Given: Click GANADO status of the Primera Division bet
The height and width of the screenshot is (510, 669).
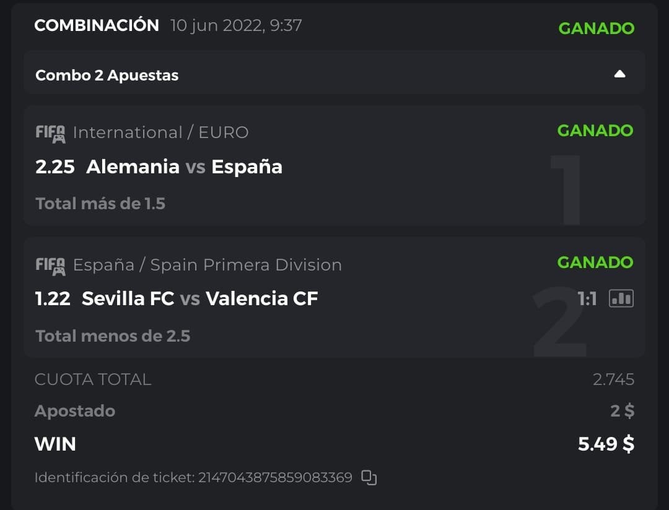Looking at the screenshot, I should click(x=595, y=262).
